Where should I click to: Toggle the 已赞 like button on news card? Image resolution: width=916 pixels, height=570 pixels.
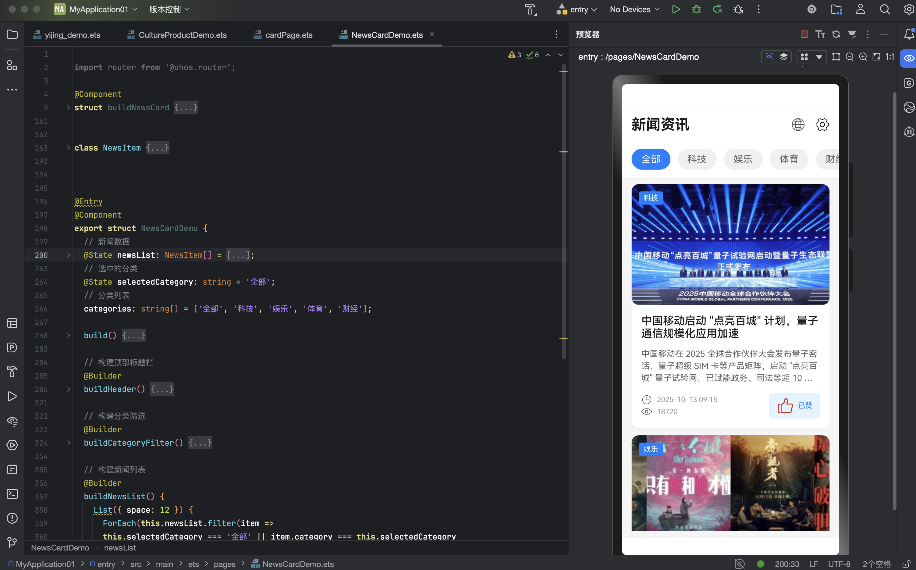click(x=794, y=406)
